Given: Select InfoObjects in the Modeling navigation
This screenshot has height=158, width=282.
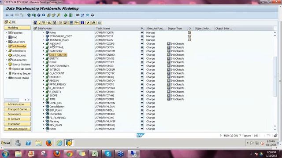Looking at the screenshot, I should click(x=19, y=51).
